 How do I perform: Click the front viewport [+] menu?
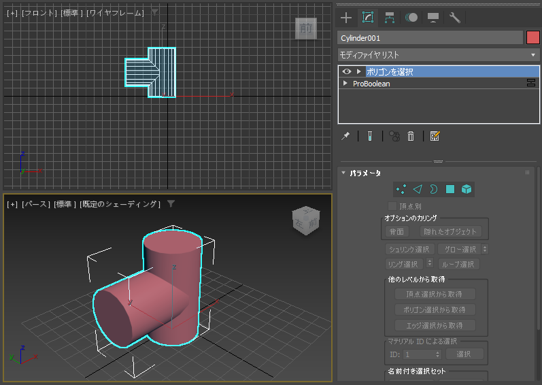click(x=12, y=13)
